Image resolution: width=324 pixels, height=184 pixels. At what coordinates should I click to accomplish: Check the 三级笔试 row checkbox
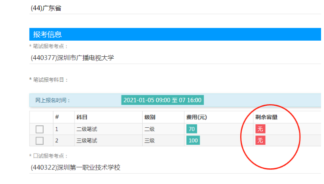click(x=40, y=141)
